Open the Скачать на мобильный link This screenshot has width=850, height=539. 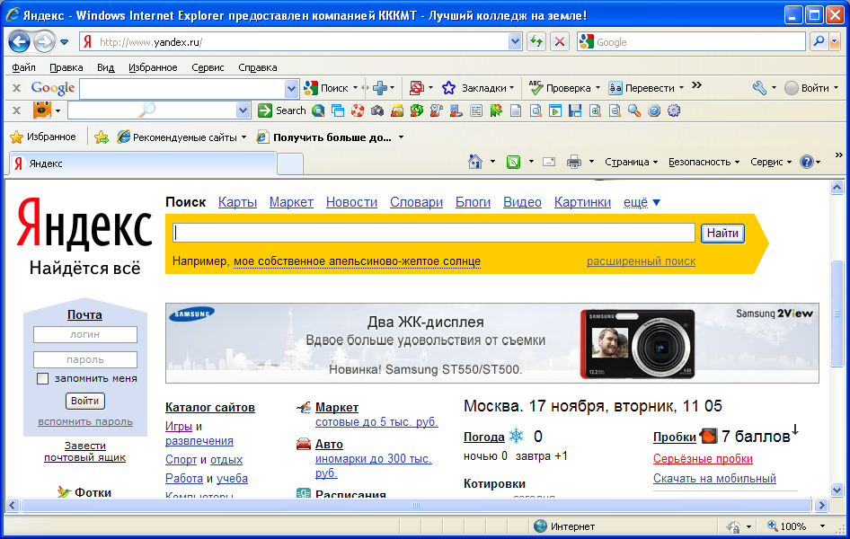[714, 478]
